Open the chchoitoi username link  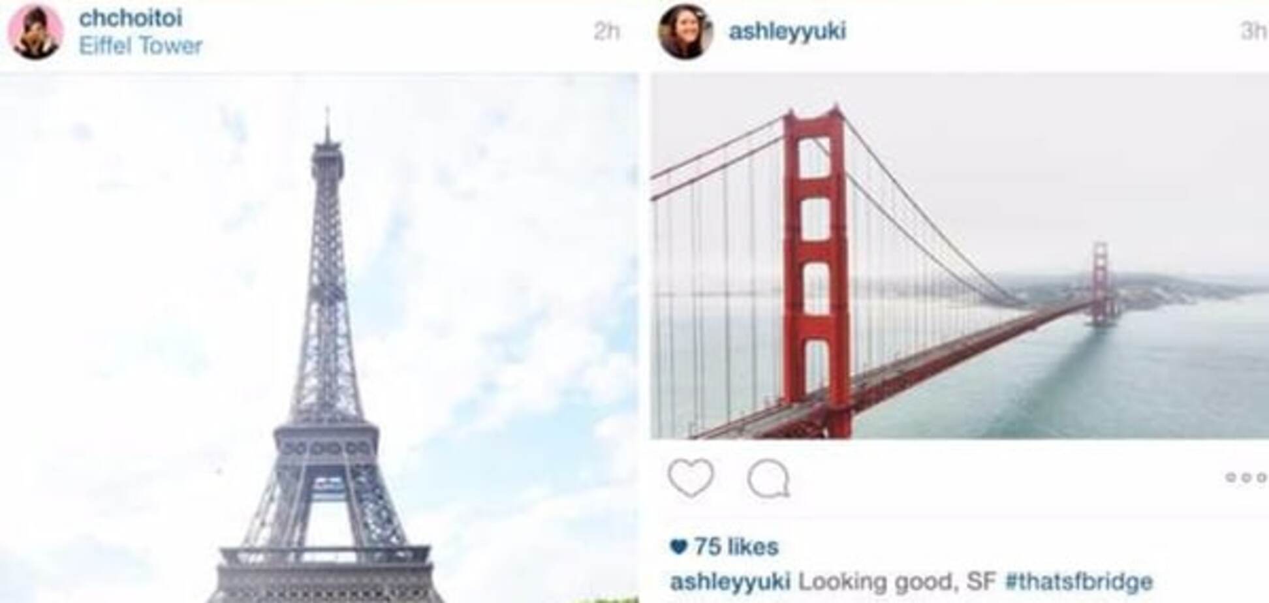tap(130, 18)
